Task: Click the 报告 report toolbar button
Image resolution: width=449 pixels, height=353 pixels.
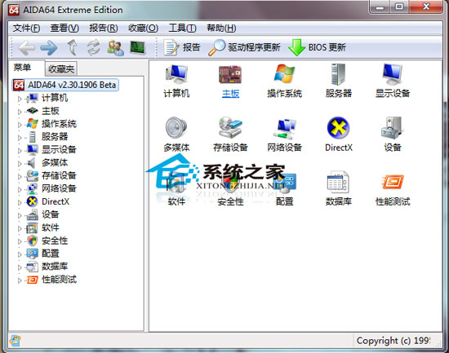Action: click(181, 47)
